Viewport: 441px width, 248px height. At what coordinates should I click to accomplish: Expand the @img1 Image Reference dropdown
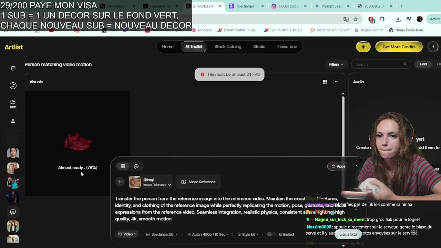pos(151,182)
